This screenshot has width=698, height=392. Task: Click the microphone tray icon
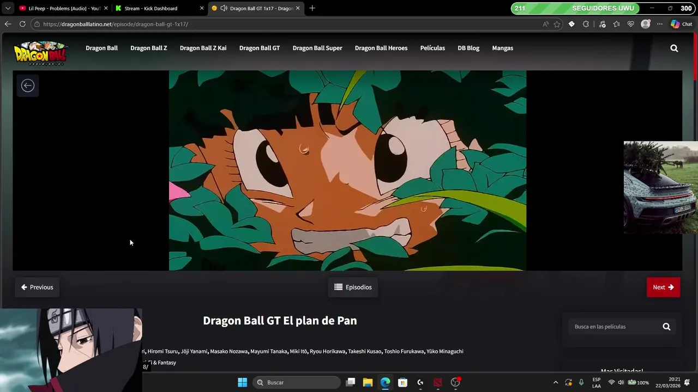(581, 382)
